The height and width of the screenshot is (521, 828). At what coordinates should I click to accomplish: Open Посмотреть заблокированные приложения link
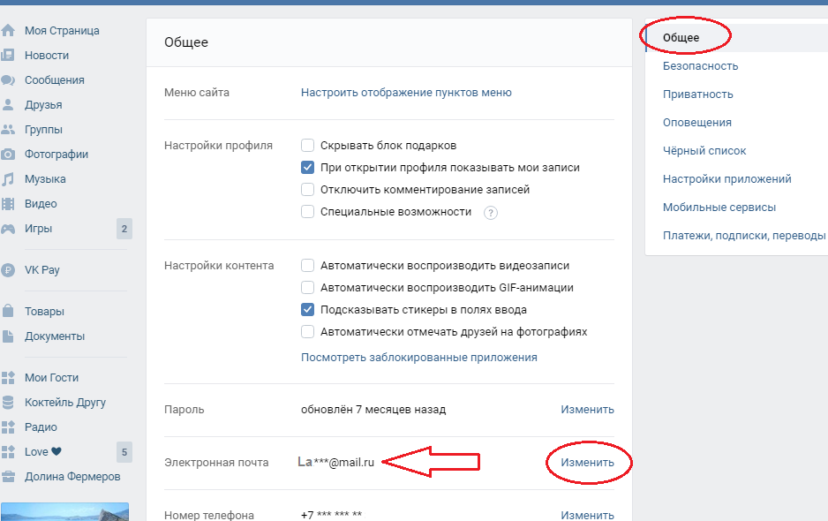pos(418,358)
